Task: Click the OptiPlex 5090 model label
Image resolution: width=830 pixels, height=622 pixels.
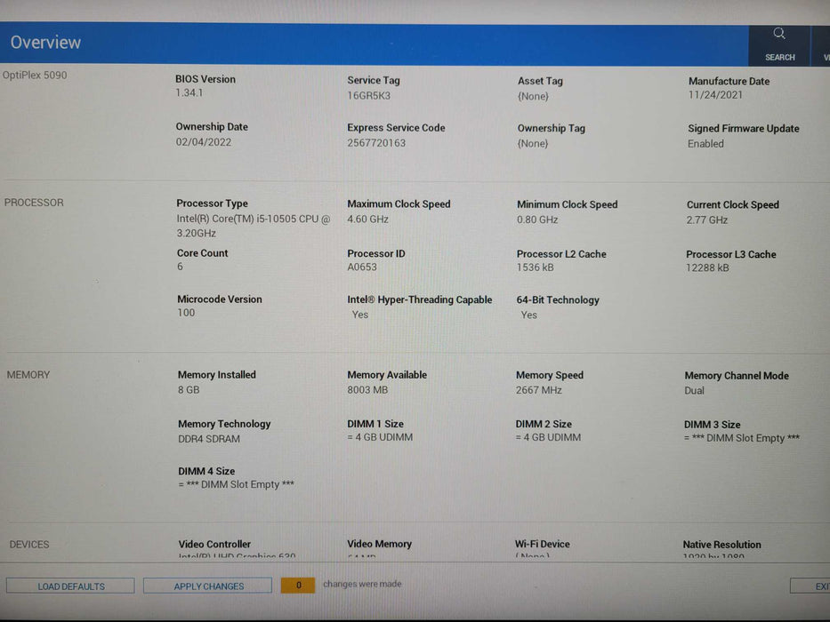Action: tap(35, 76)
